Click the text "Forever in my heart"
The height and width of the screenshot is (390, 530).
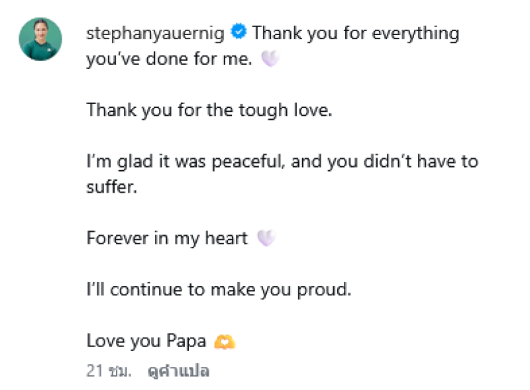[167, 238]
